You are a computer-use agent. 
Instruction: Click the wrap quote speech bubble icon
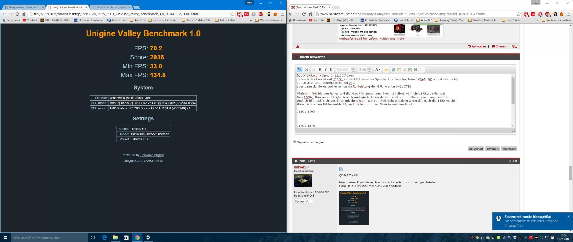coord(422,70)
